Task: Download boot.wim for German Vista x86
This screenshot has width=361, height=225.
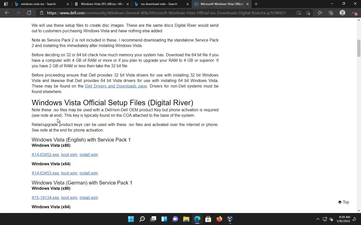Action: pos(69,197)
